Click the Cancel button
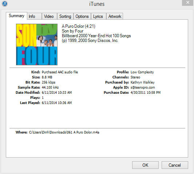This screenshot has height=174, width=194. coord(175,165)
